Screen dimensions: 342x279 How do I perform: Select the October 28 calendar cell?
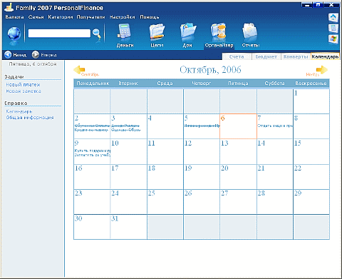275,202
